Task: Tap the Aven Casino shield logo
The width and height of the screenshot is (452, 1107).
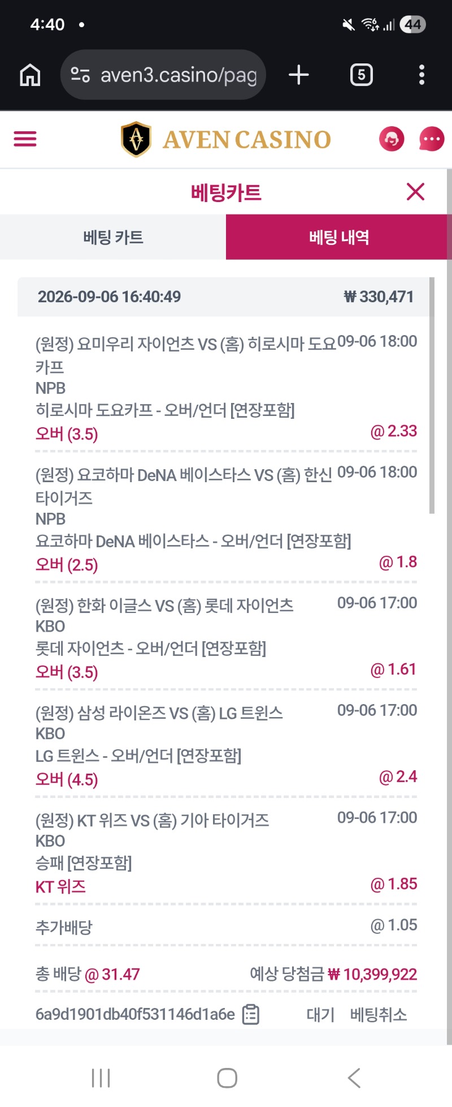Action: click(136, 139)
